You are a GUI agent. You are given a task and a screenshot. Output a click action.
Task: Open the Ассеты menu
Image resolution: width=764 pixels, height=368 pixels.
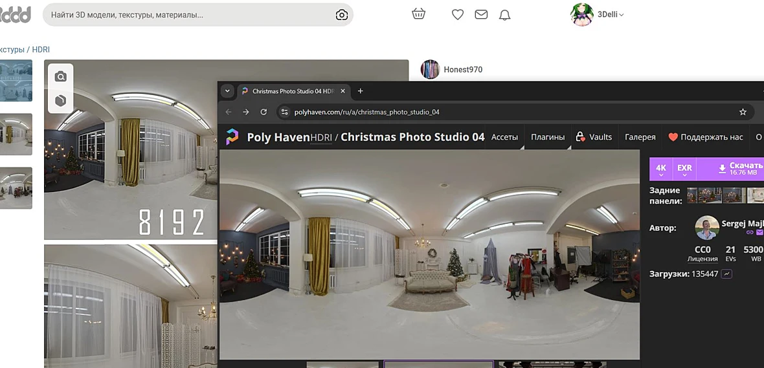pos(504,137)
